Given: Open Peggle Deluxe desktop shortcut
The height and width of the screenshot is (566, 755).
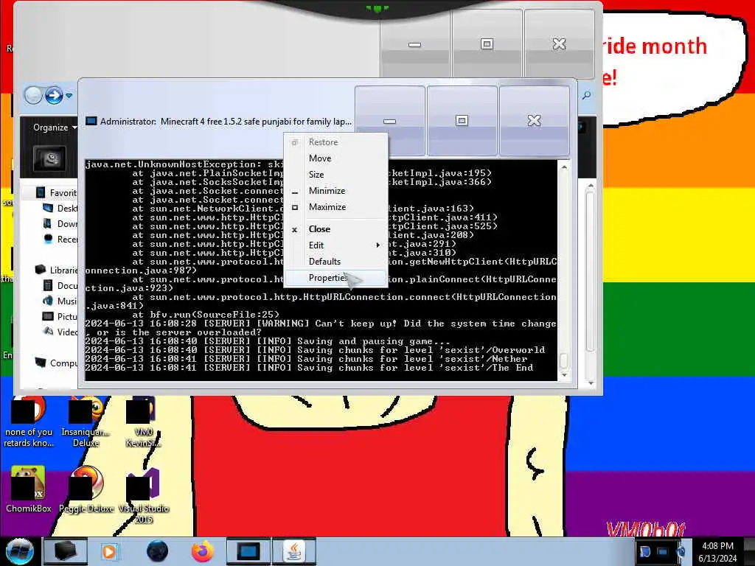Looking at the screenshot, I should click(x=86, y=489).
